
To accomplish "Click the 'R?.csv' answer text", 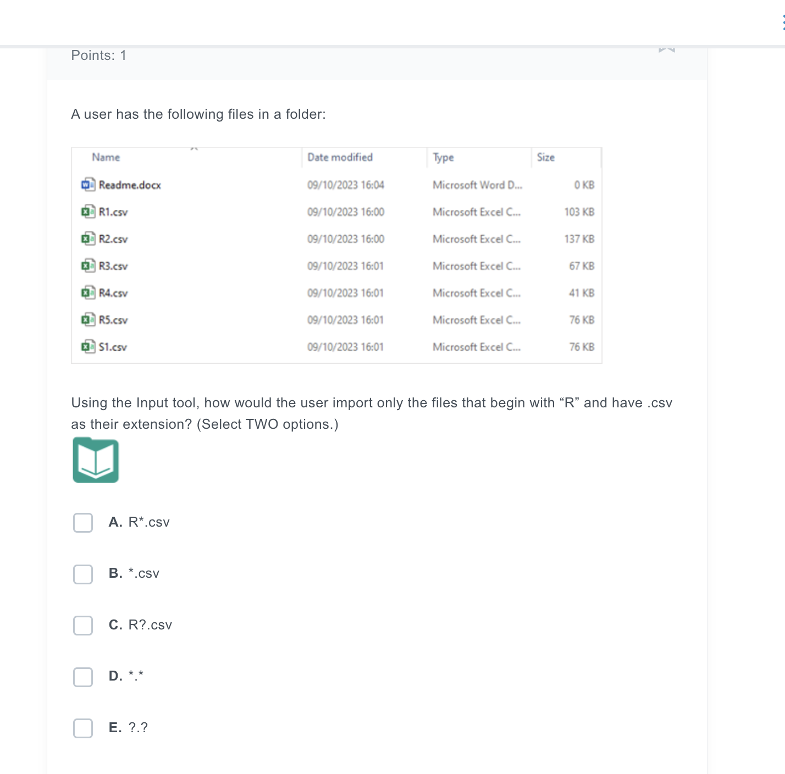I will (x=150, y=625).
